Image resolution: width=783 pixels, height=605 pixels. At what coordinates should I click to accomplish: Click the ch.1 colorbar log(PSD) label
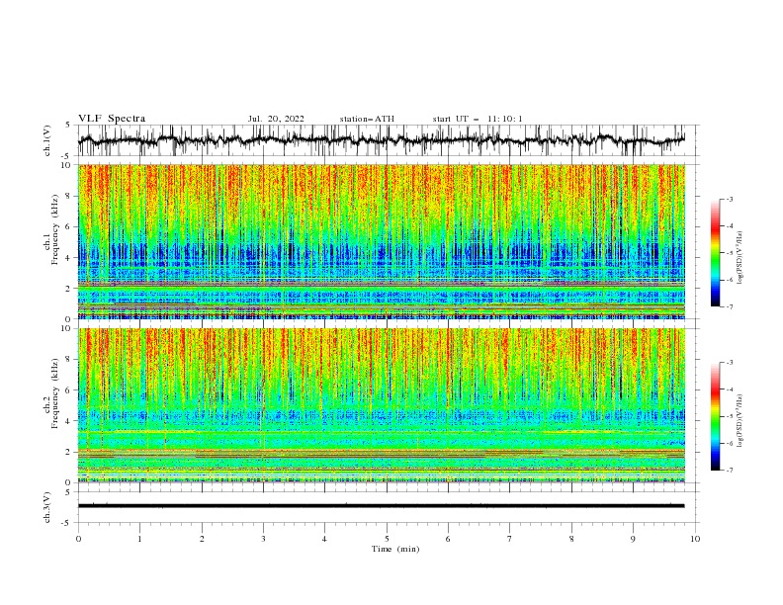point(739,258)
